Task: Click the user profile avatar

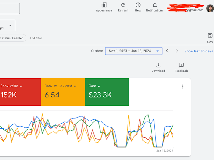Action: click(210, 8)
